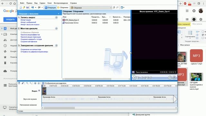Click the Импорт видео link
206x116 pixels.
click(26, 20)
